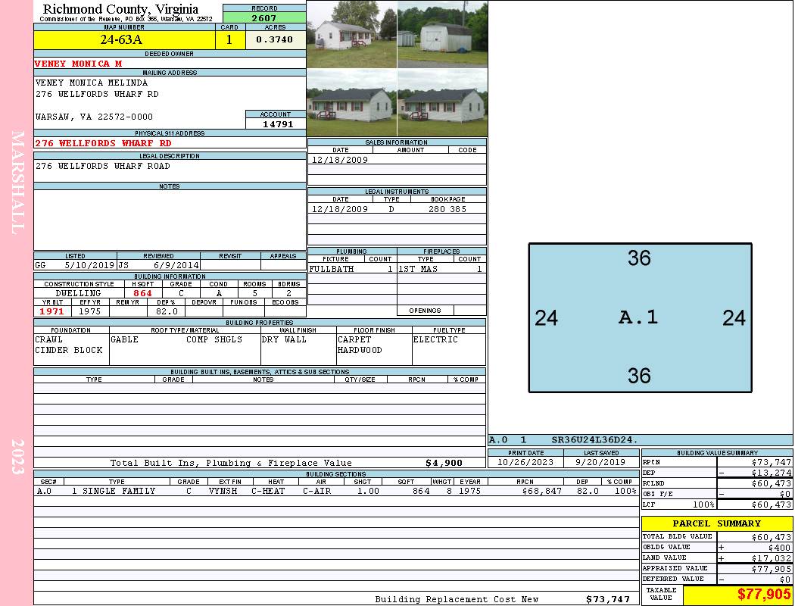
Task: Click last saved date 9/20/2019
Action: click(600, 462)
